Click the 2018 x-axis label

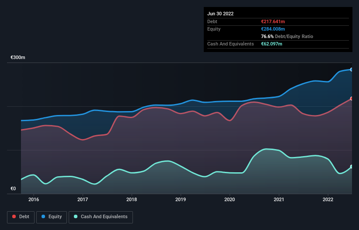(x=132, y=199)
